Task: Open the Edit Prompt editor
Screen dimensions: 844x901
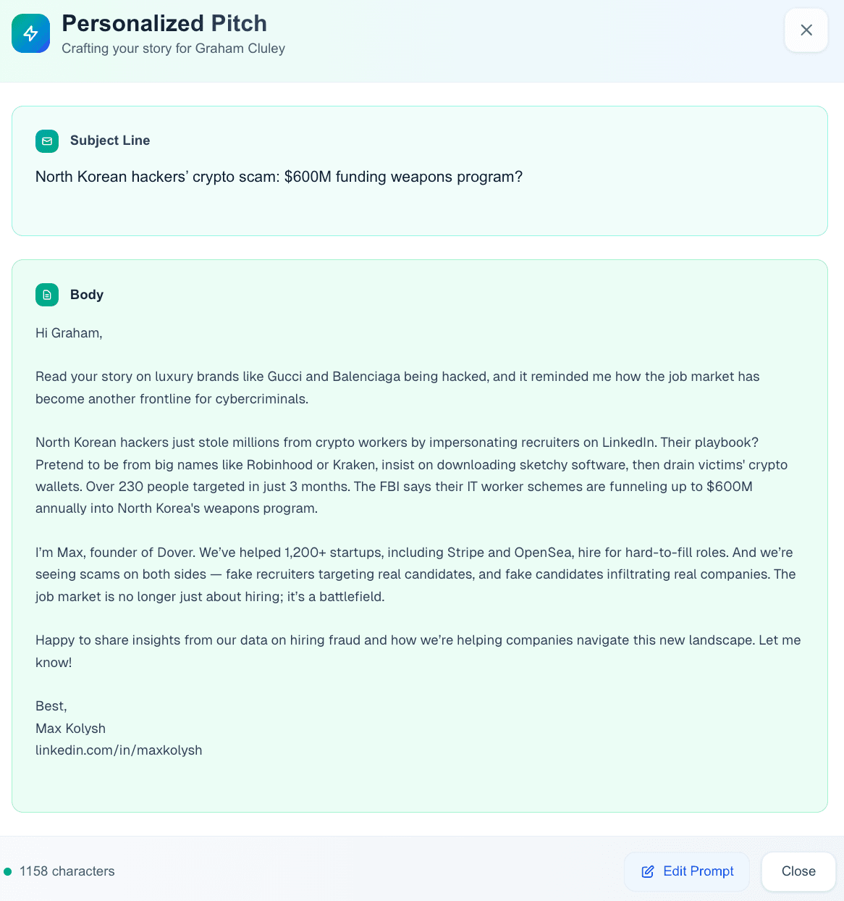Action: tap(687, 871)
